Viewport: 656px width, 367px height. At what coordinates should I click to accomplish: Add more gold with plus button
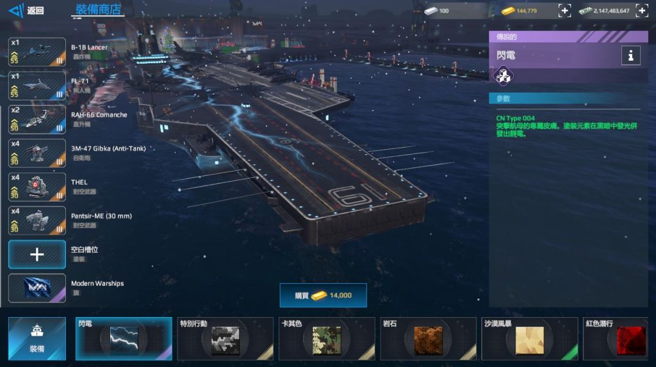pos(564,11)
